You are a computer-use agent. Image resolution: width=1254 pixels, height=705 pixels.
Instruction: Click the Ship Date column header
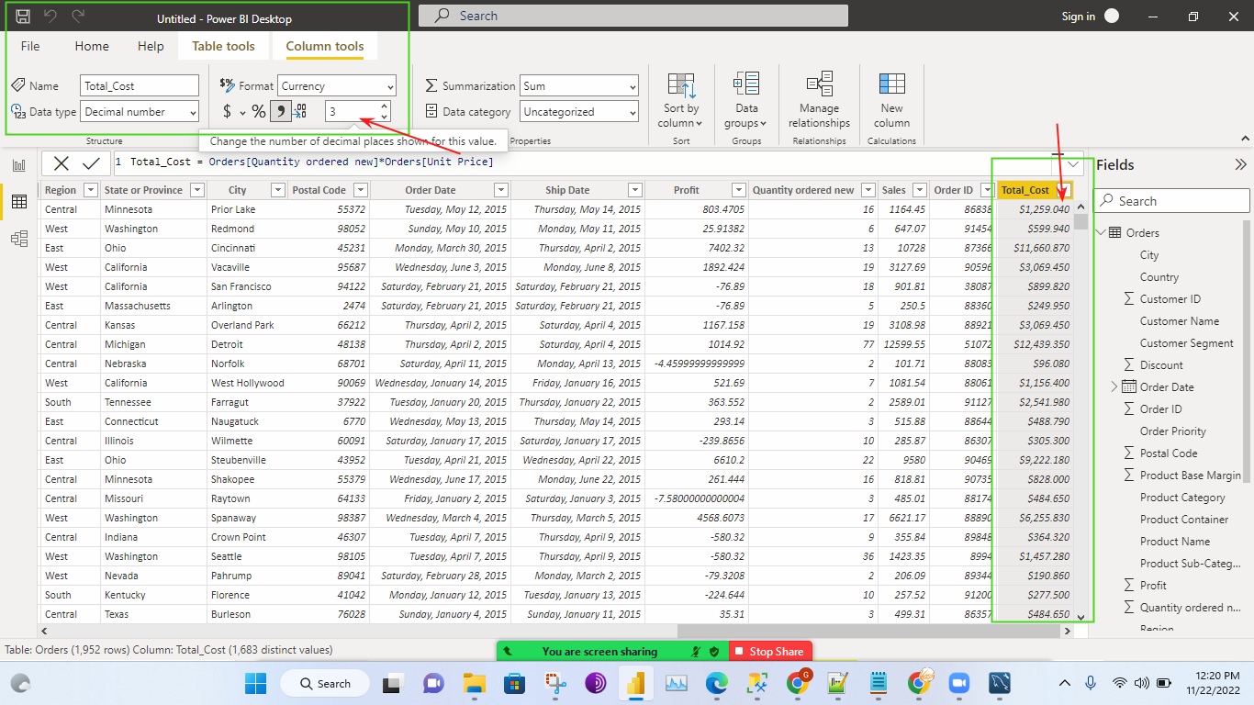567,190
